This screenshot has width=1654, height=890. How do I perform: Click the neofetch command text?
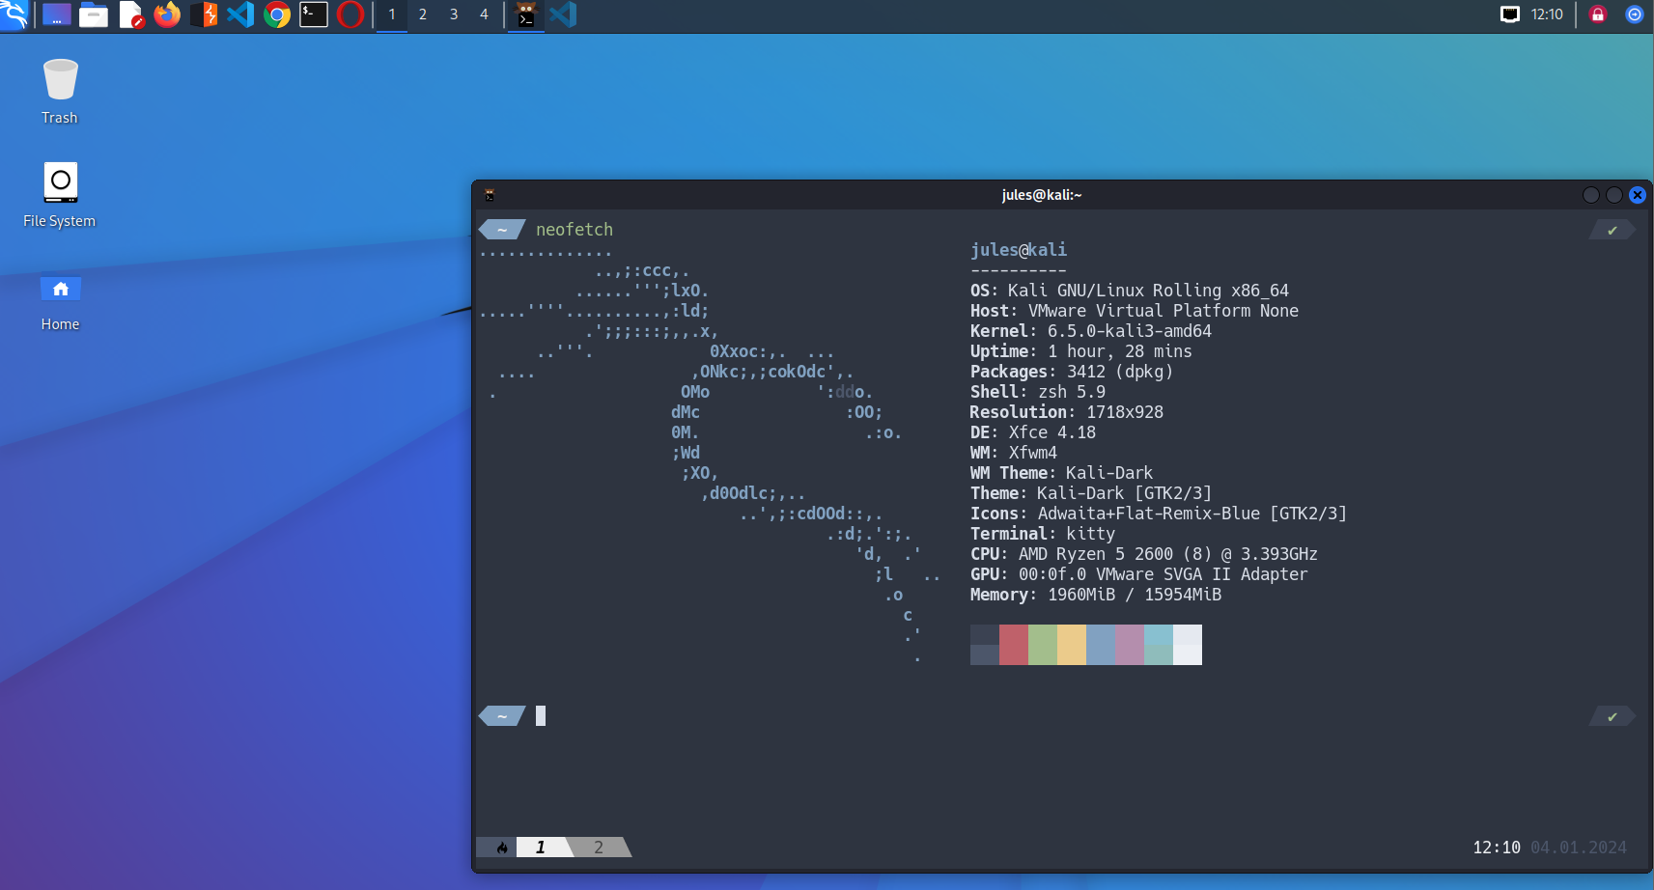tap(575, 230)
